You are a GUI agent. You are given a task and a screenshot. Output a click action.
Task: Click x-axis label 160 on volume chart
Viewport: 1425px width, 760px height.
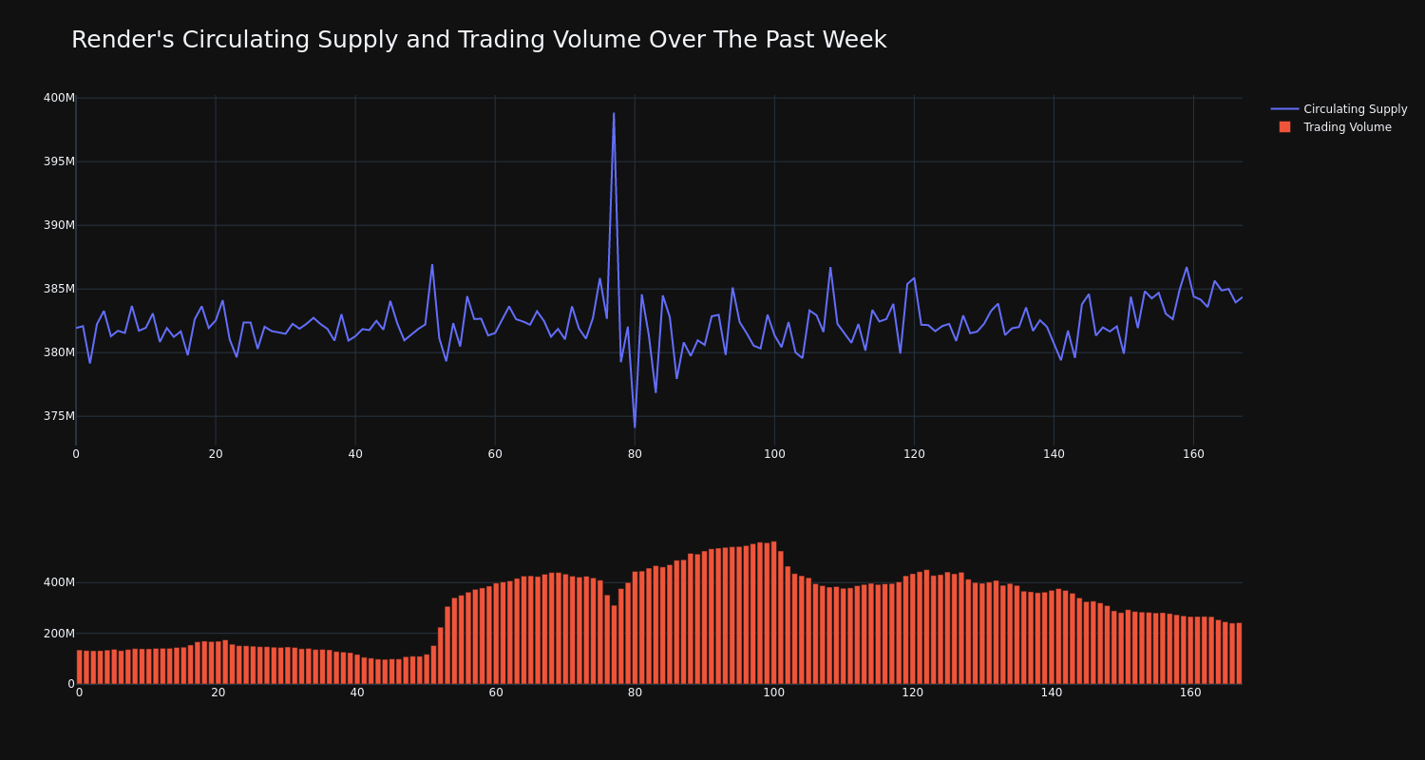1190,693
